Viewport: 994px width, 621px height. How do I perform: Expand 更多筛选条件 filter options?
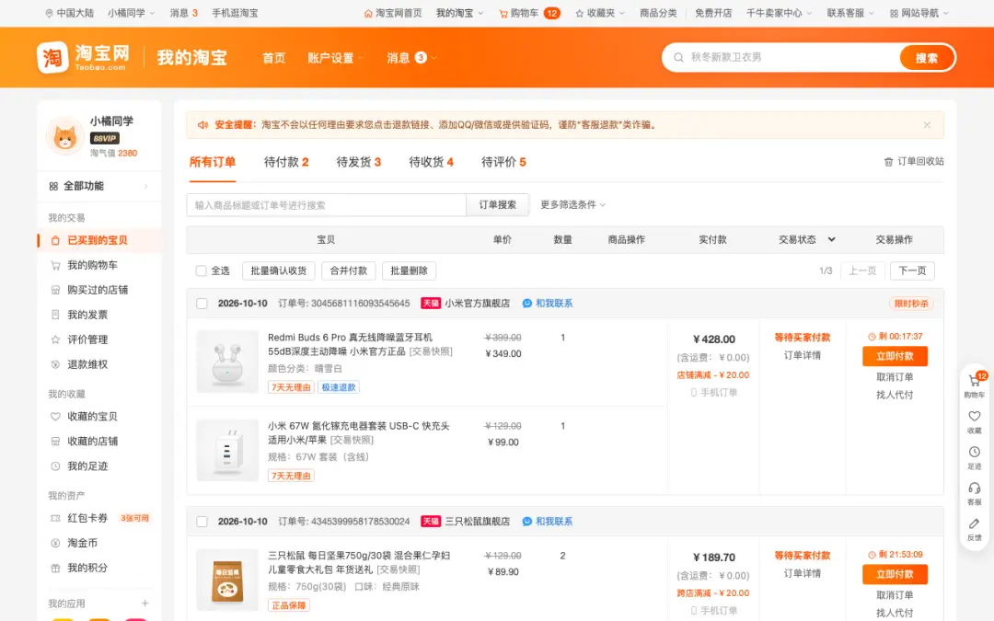[573, 204]
